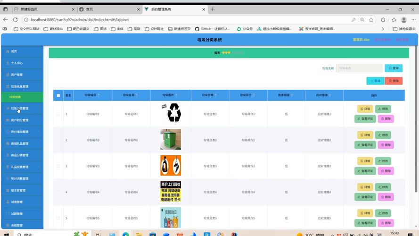
Task: Tick the checkbox for row 3 垃圾编号3
Action: 58,166
